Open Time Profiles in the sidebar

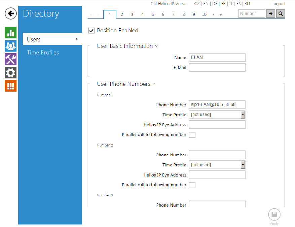(43, 53)
